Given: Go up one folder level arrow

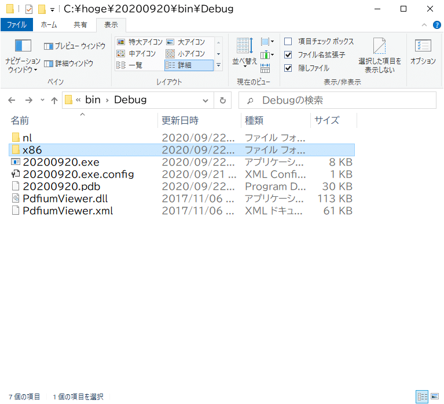Looking at the screenshot, I should [54, 100].
